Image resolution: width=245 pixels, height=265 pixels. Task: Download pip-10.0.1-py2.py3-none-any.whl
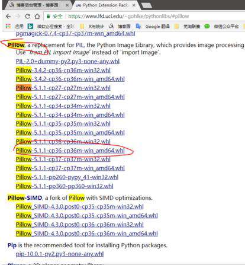60,254
